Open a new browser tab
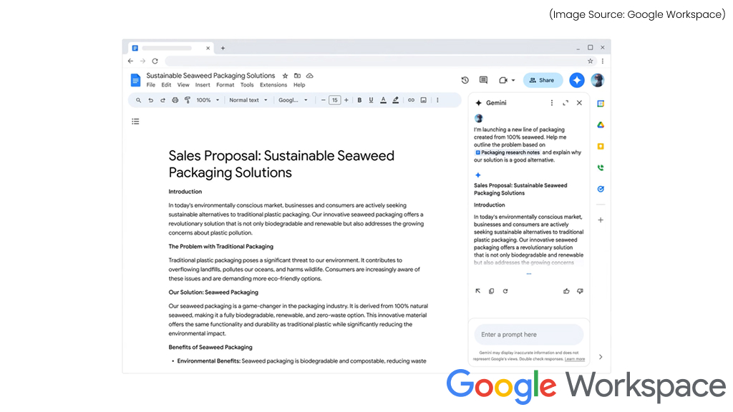733x412 pixels. coord(223,48)
